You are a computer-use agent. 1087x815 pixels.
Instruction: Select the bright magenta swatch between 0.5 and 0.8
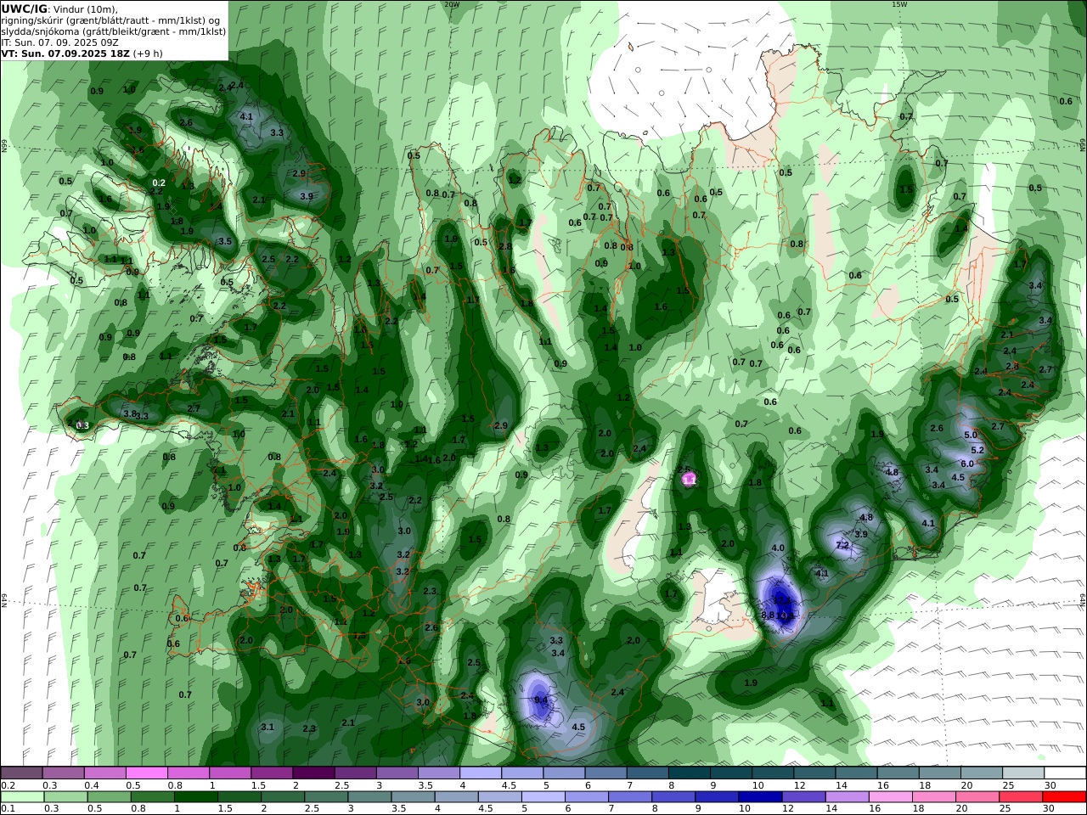pyautogui.click(x=147, y=773)
